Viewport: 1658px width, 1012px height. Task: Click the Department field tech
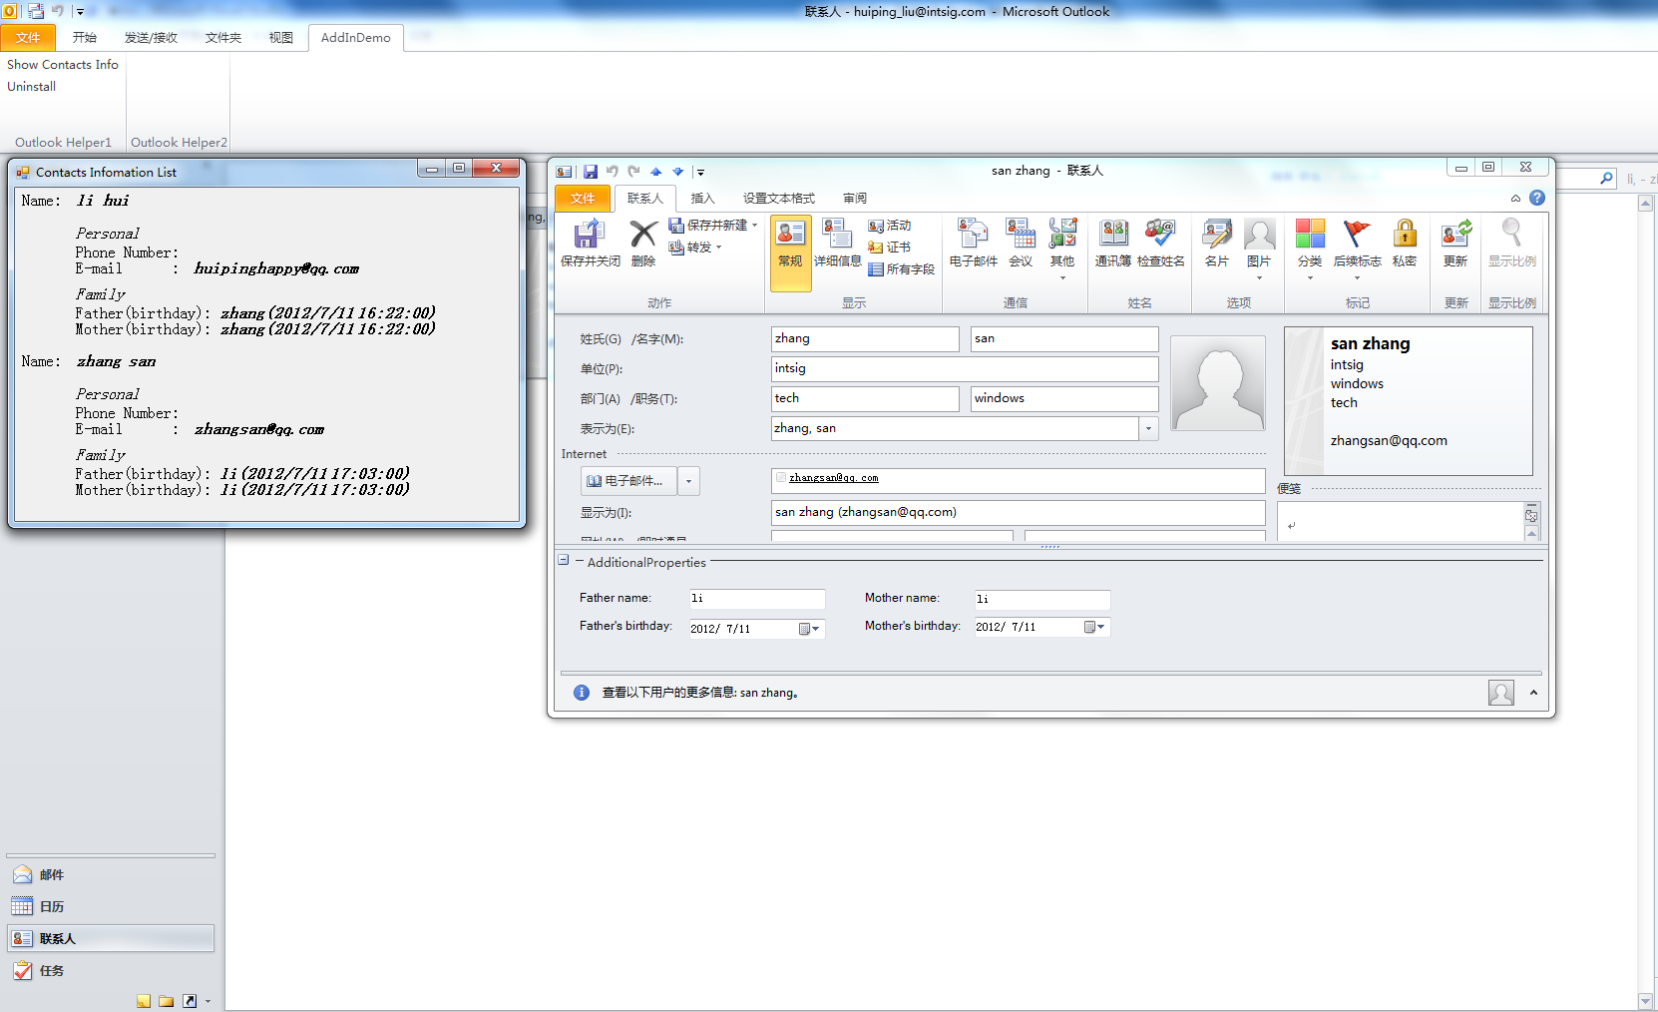tap(865, 399)
